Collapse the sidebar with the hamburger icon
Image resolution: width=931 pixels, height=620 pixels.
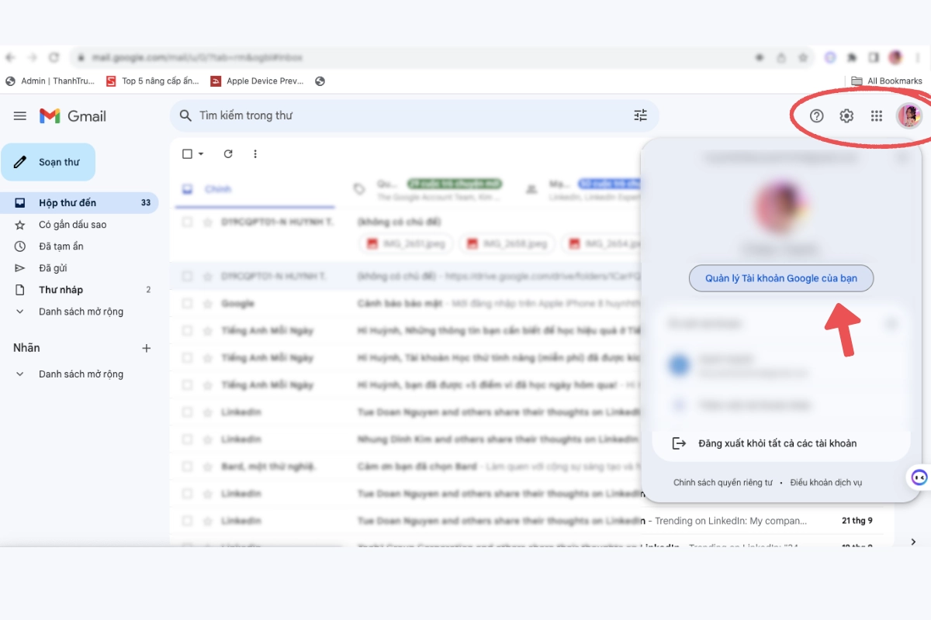[19, 115]
